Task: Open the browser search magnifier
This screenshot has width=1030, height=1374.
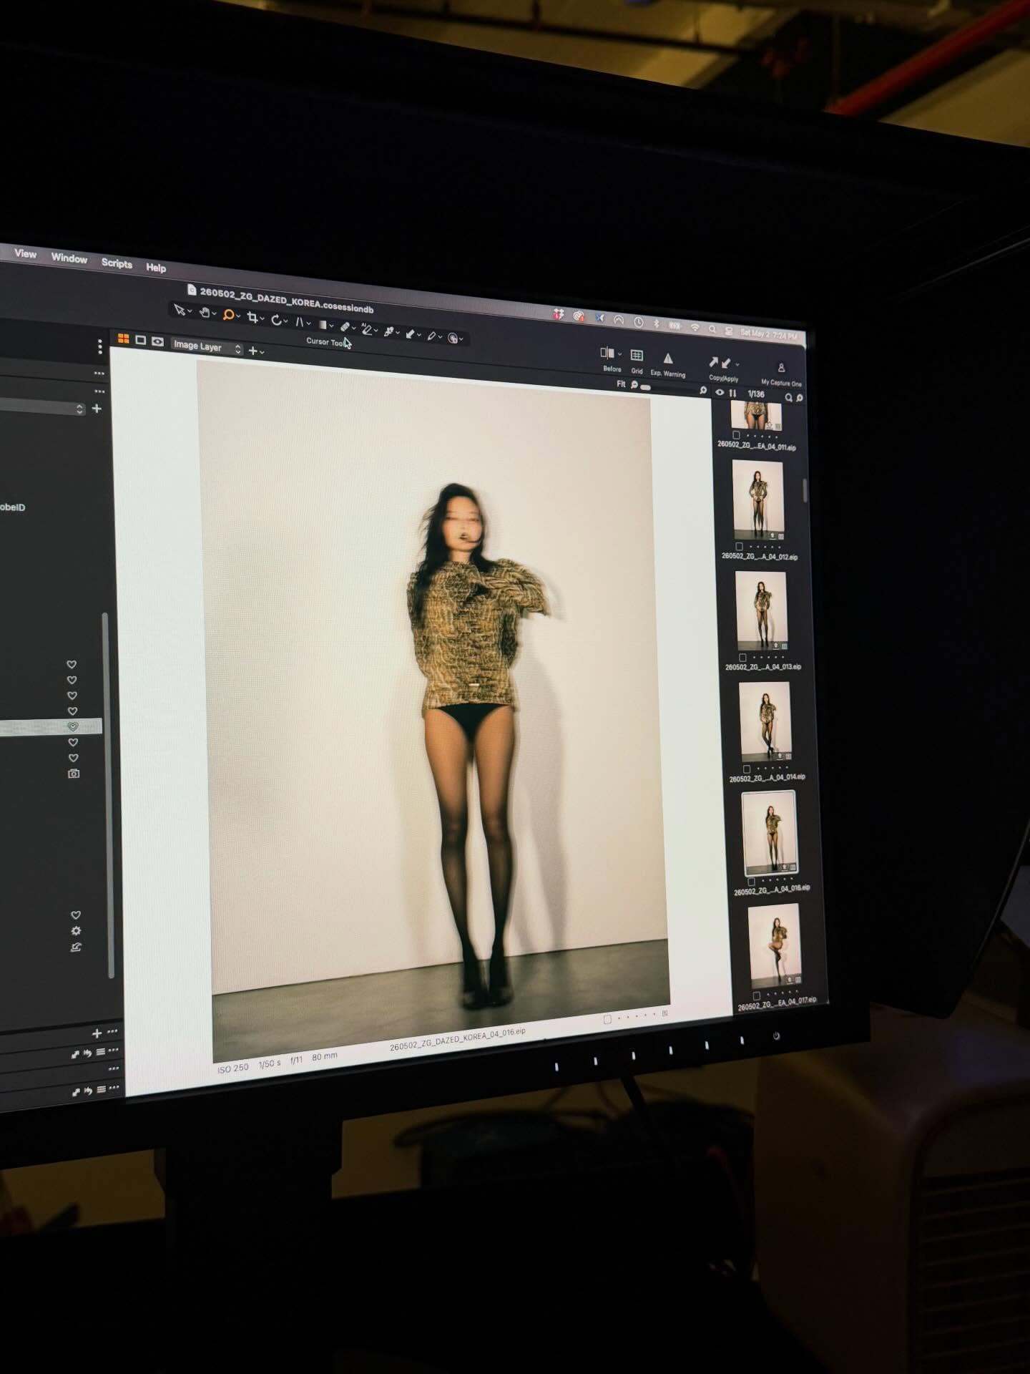Action: point(789,397)
